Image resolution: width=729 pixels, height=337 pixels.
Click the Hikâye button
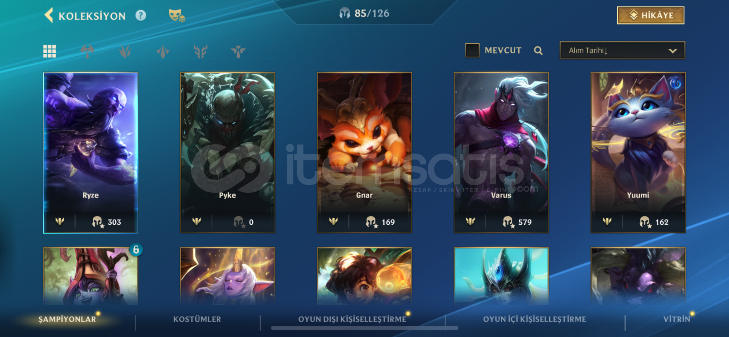(651, 15)
